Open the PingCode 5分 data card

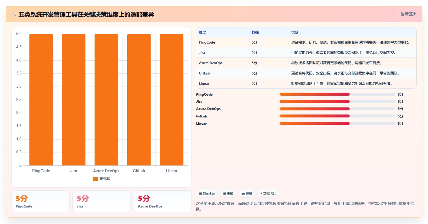coord(40,201)
